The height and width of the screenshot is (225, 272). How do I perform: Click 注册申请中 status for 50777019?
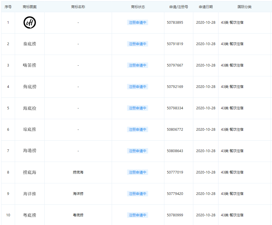click(x=137, y=172)
